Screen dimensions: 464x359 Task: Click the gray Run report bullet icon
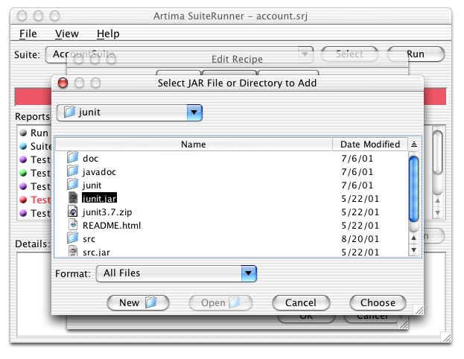tap(23, 133)
